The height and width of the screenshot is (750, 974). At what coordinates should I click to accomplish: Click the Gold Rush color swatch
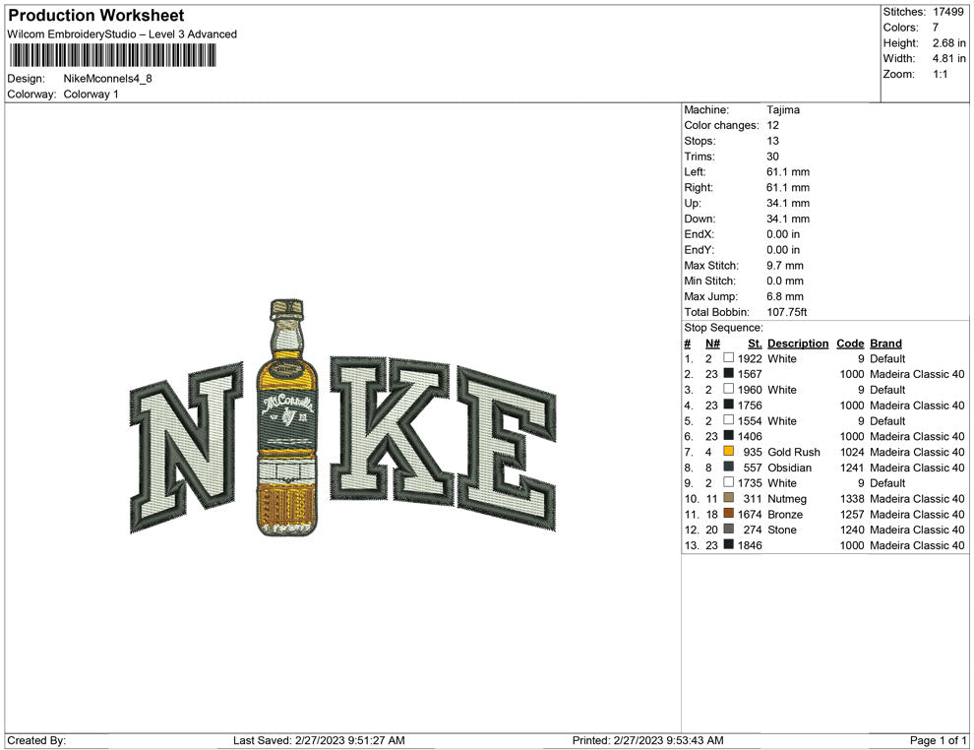coord(729,451)
